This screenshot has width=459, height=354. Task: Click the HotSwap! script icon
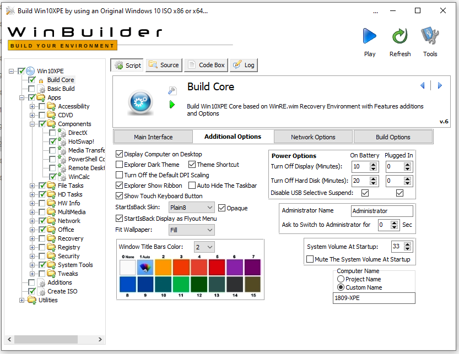[x=62, y=141]
